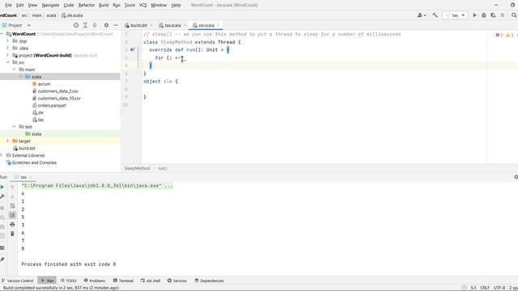Open the TODO tool window
This screenshot has height=291, width=518.
click(68, 280)
